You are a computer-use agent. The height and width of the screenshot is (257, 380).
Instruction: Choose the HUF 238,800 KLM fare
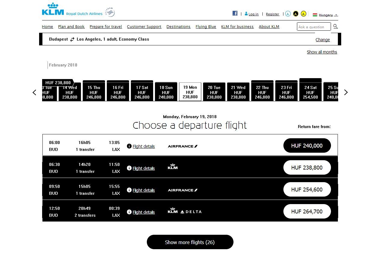click(307, 167)
